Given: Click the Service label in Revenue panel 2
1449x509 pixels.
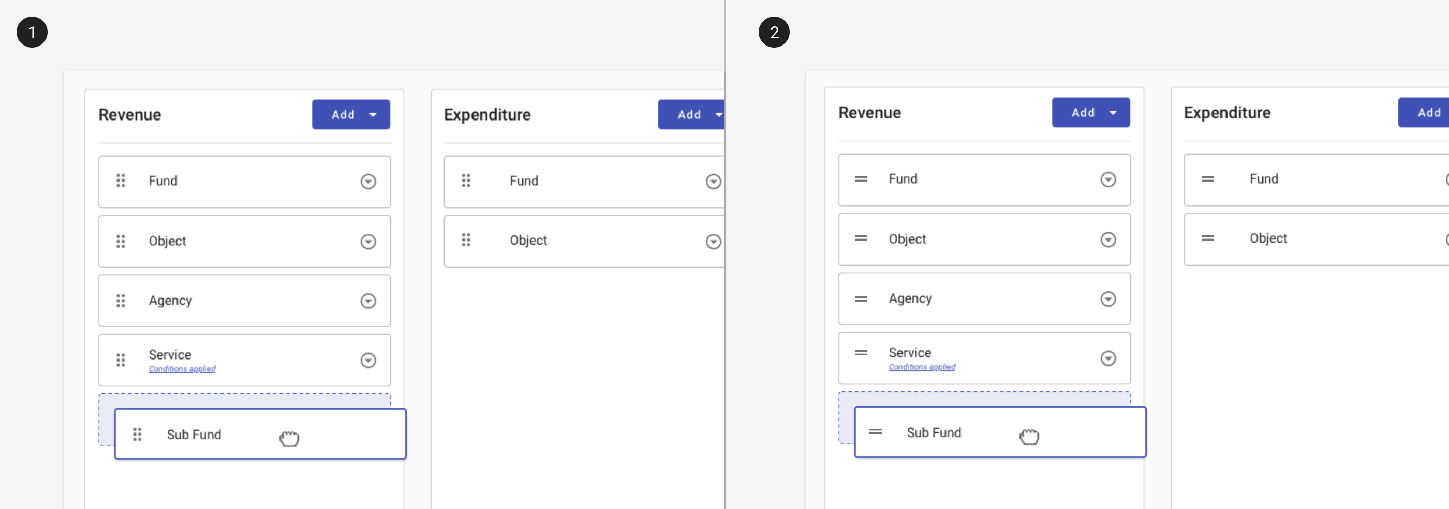Looking at the screenshot, I should tap(910, 353).
